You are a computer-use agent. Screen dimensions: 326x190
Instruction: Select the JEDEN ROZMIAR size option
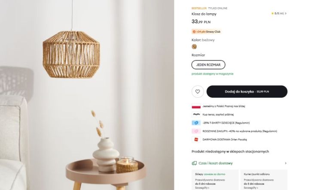coord(208,65)
